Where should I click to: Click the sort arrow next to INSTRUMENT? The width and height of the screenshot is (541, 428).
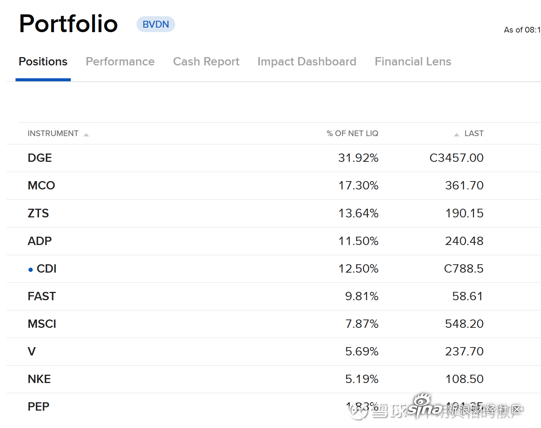(x=86, y=135)
